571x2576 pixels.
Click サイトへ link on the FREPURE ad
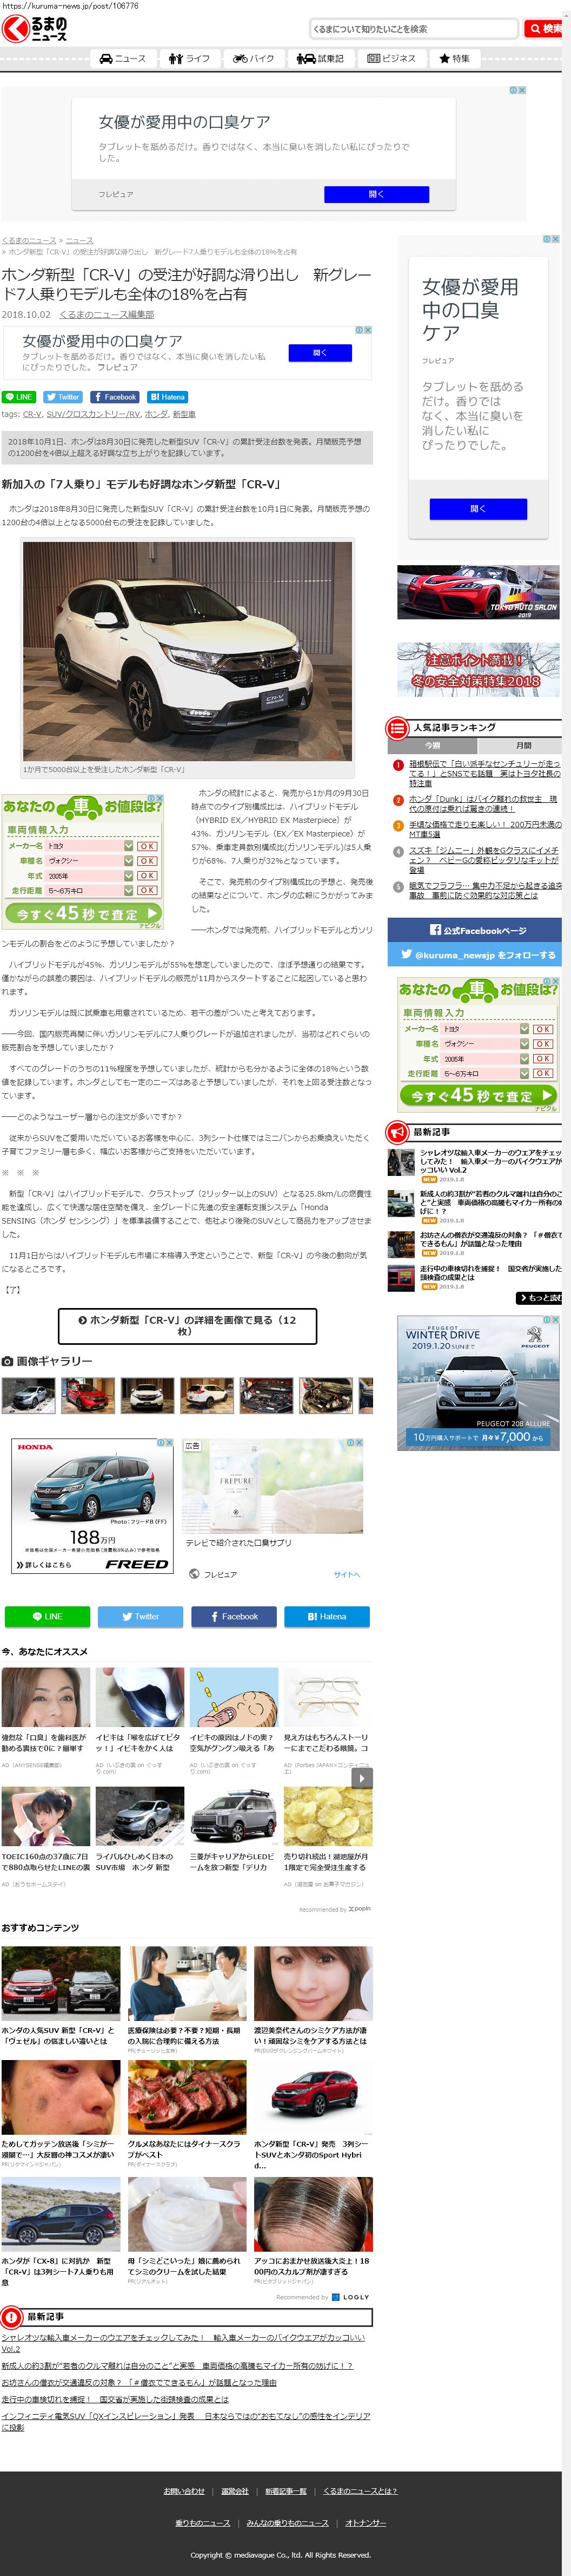347,1574
